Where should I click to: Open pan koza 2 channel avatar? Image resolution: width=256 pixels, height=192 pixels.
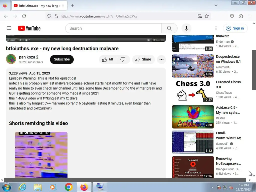(11, 59)
